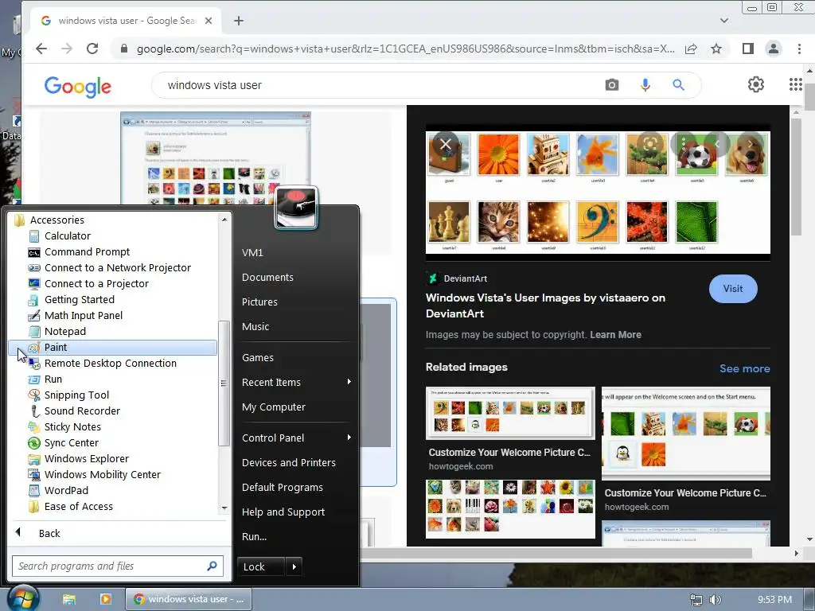Click the voice search microphone icon
This screenshot has width=815, height=611.
pyautogui.click(x=645, y=84)
